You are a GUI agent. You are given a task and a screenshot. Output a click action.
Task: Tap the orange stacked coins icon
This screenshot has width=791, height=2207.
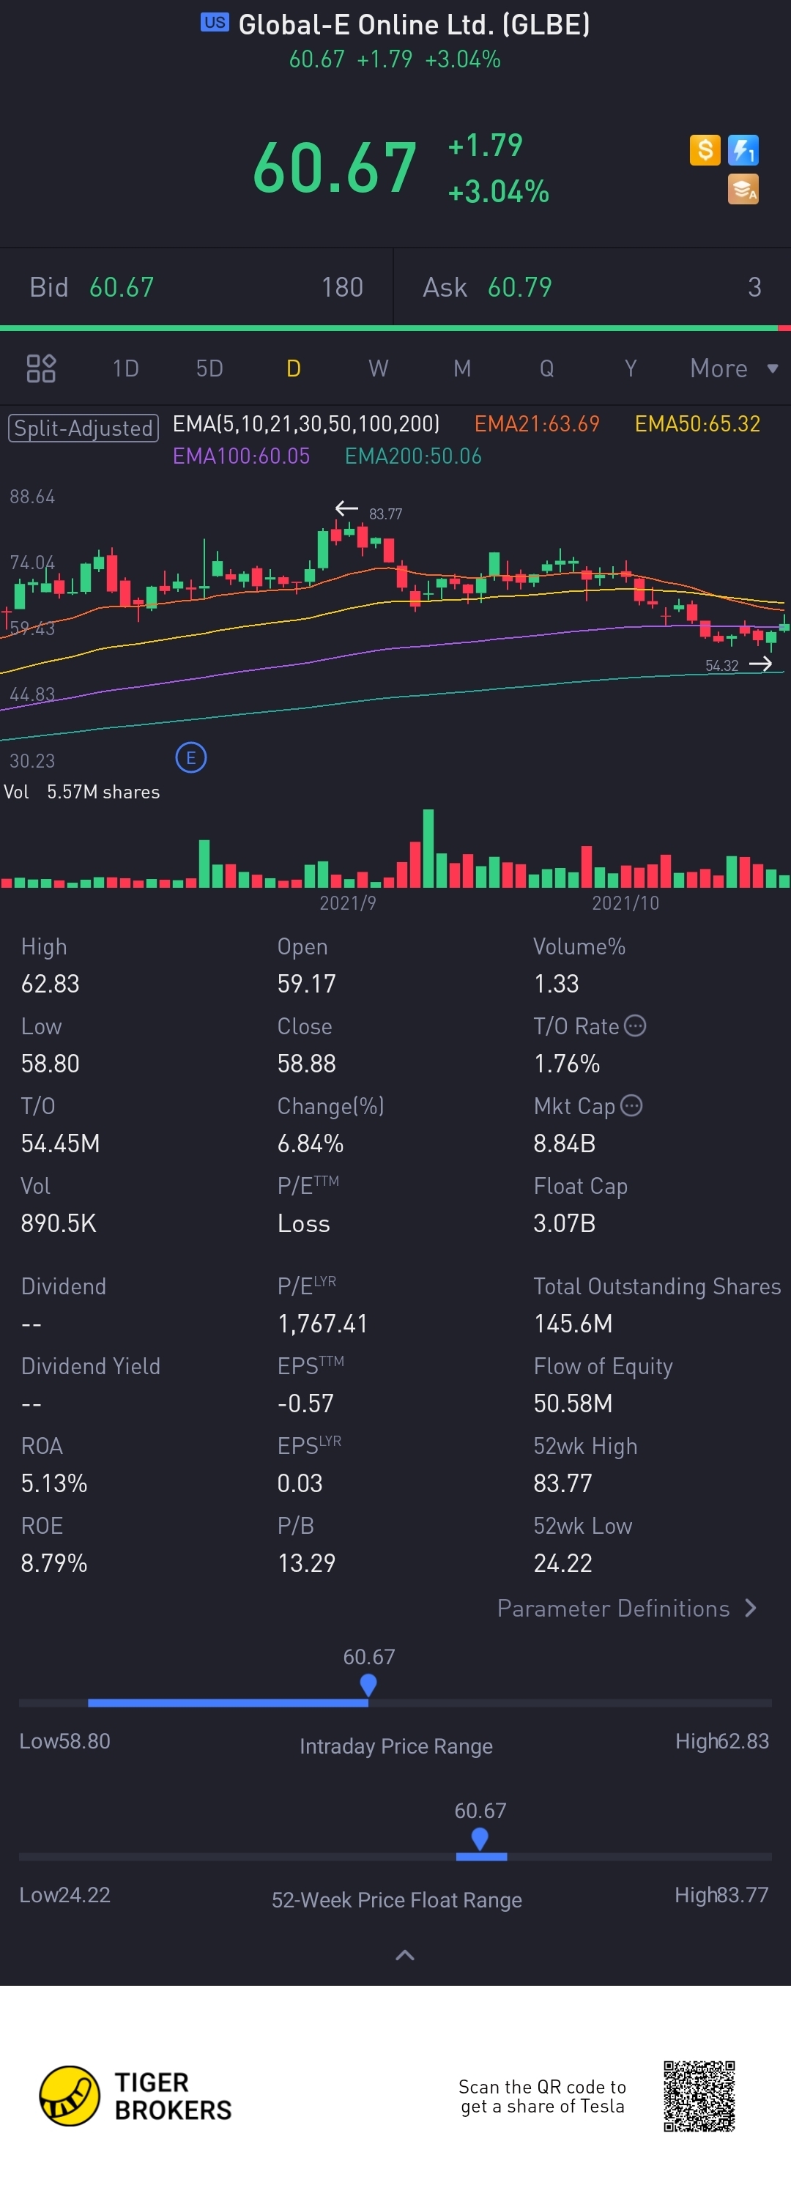[x=743, y=189]
